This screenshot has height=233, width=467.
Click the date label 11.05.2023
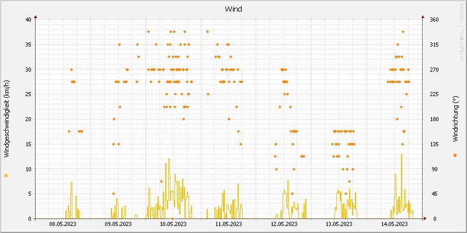(228, 224)
